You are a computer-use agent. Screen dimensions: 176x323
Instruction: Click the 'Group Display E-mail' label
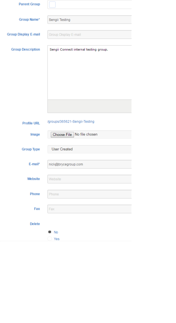(x=23, y=34)
